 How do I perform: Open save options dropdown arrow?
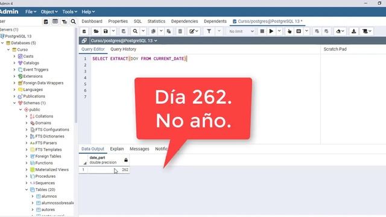(x=113, y=31)
